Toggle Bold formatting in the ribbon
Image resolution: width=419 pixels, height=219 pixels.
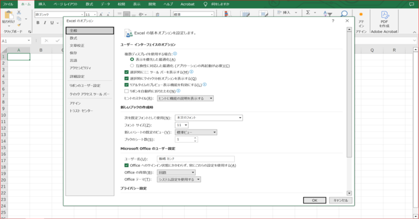[38, 23]
